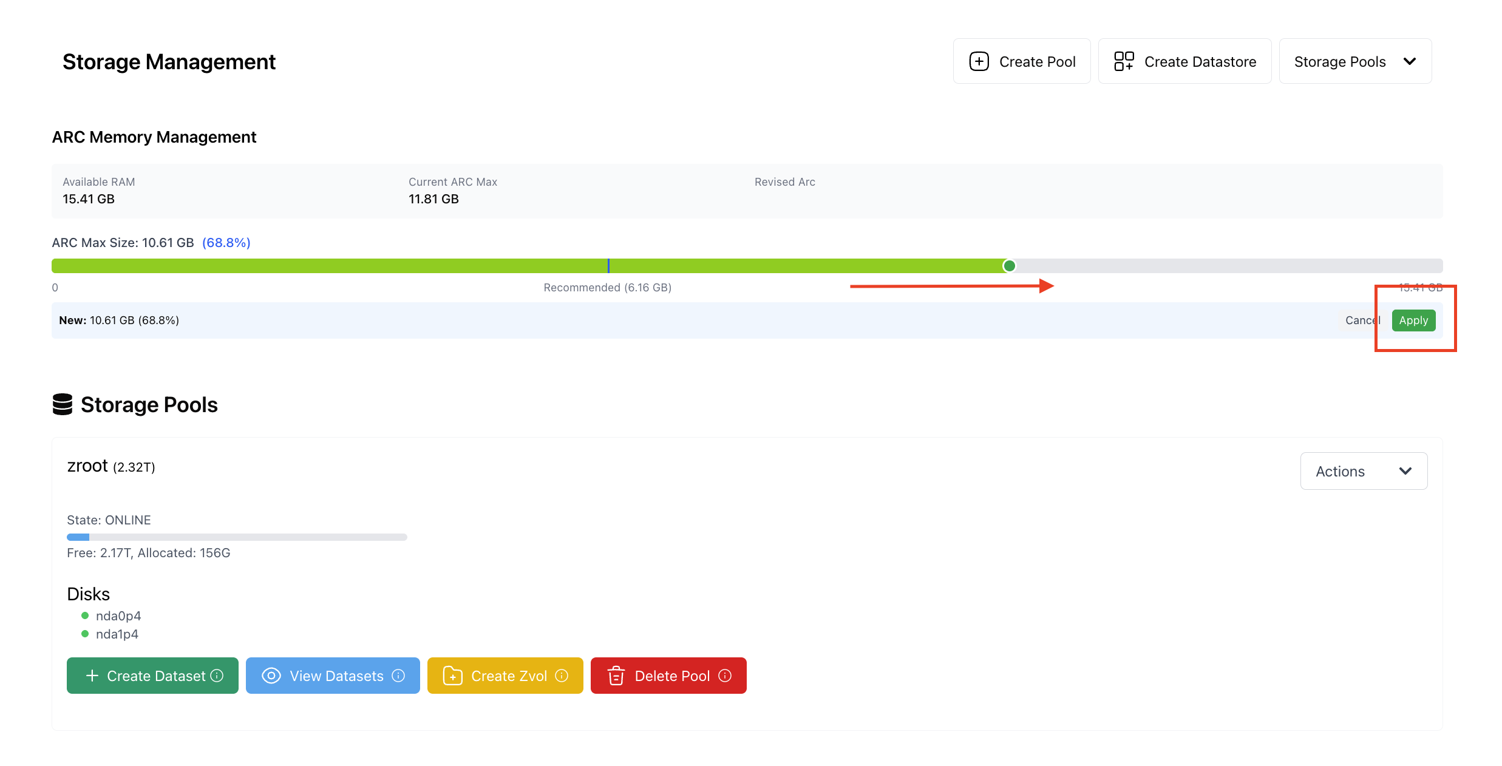Click the folder-plus icon on Create Zvol
The width and height of the screenshot is (1502, 766).
(453, 676)
